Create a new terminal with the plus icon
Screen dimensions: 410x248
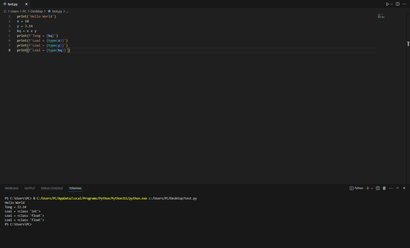pyautogui.click(x=368, y=188)
